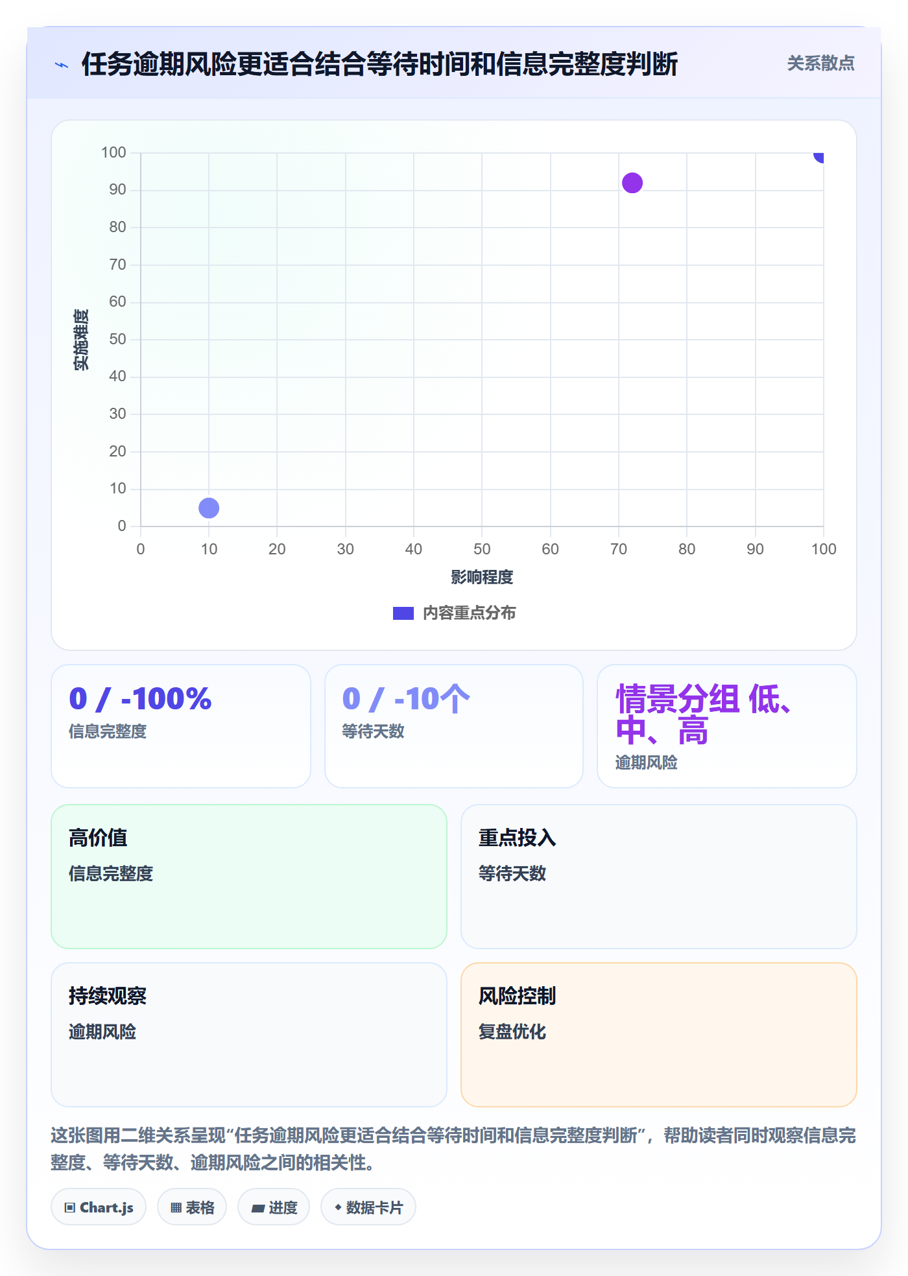Select the 高价值 quadrant card
908x1276 pixels.
249,877
